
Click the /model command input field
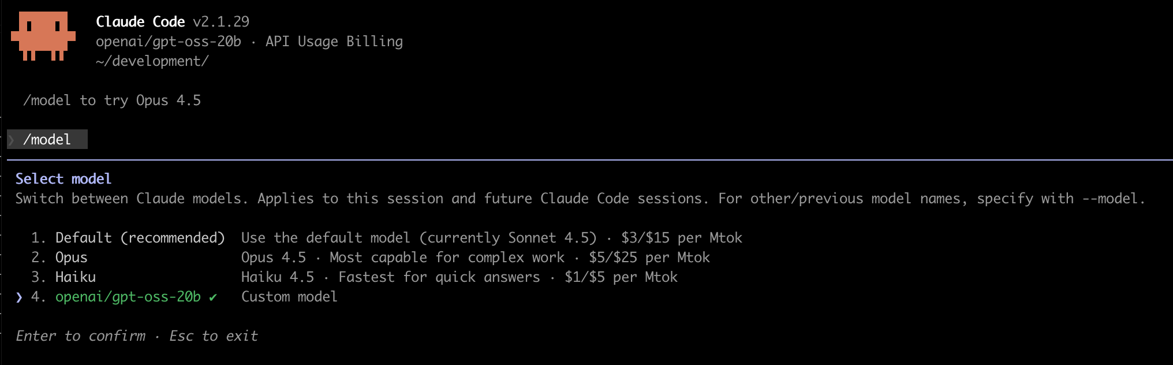[x=47, y=140]
